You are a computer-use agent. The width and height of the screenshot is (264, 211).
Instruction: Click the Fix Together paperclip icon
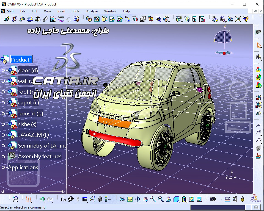[45, 19]
